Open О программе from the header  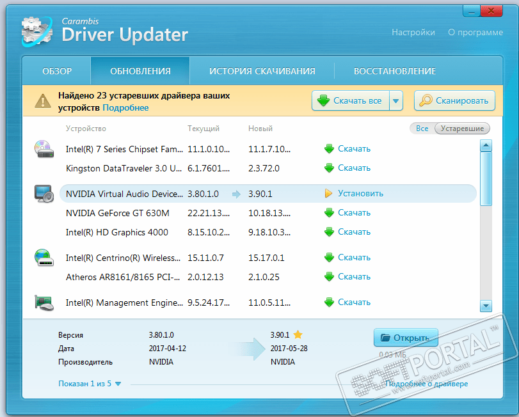[x=475, y=33]
